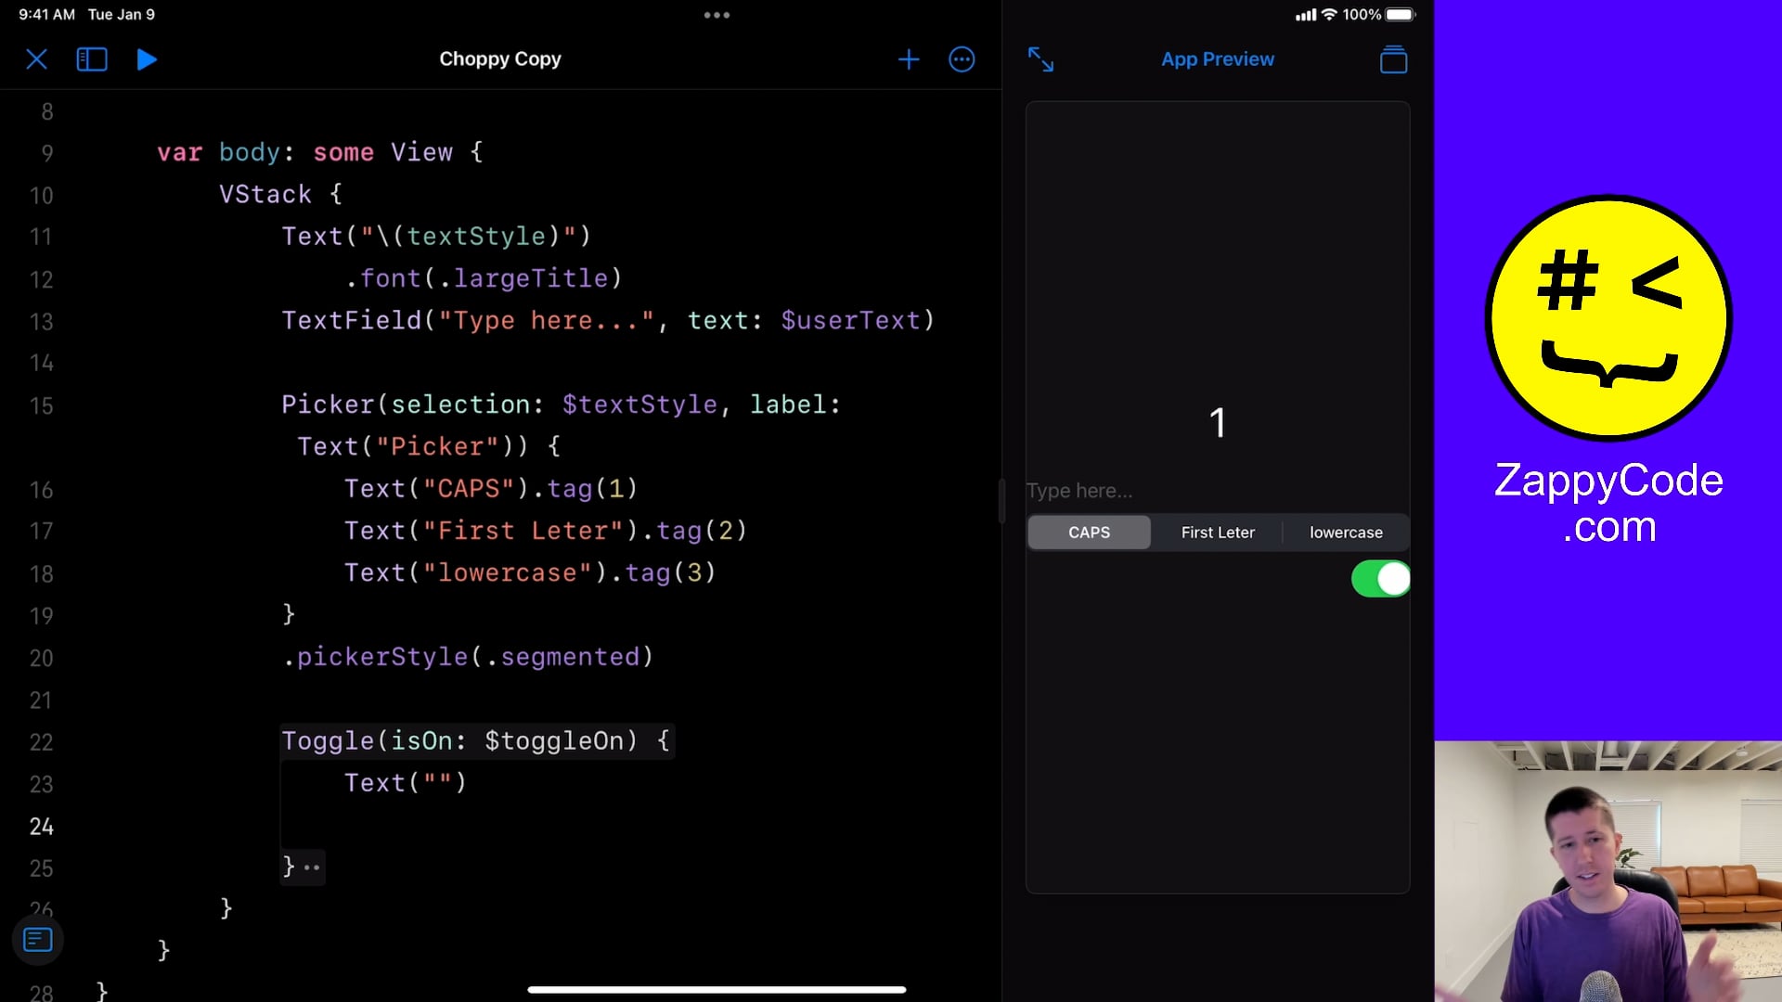This screenshot has height=1002, width=1782.
Task: Turn off the green toggle switch
Action: tap(1380, 579)
